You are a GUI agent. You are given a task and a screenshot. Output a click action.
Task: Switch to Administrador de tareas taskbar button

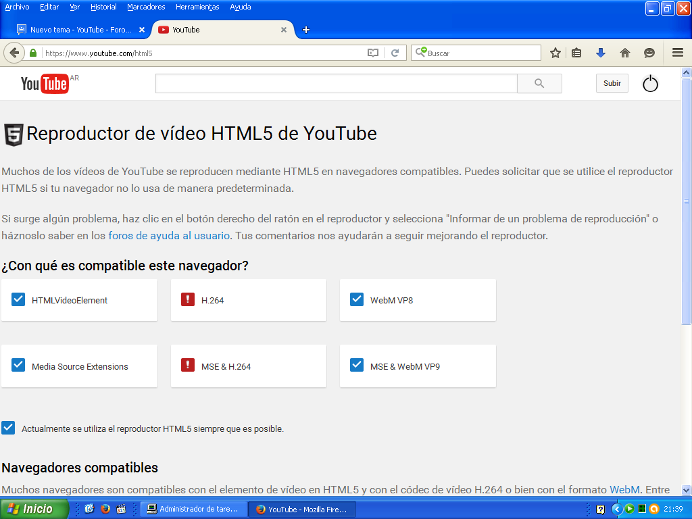193,510
